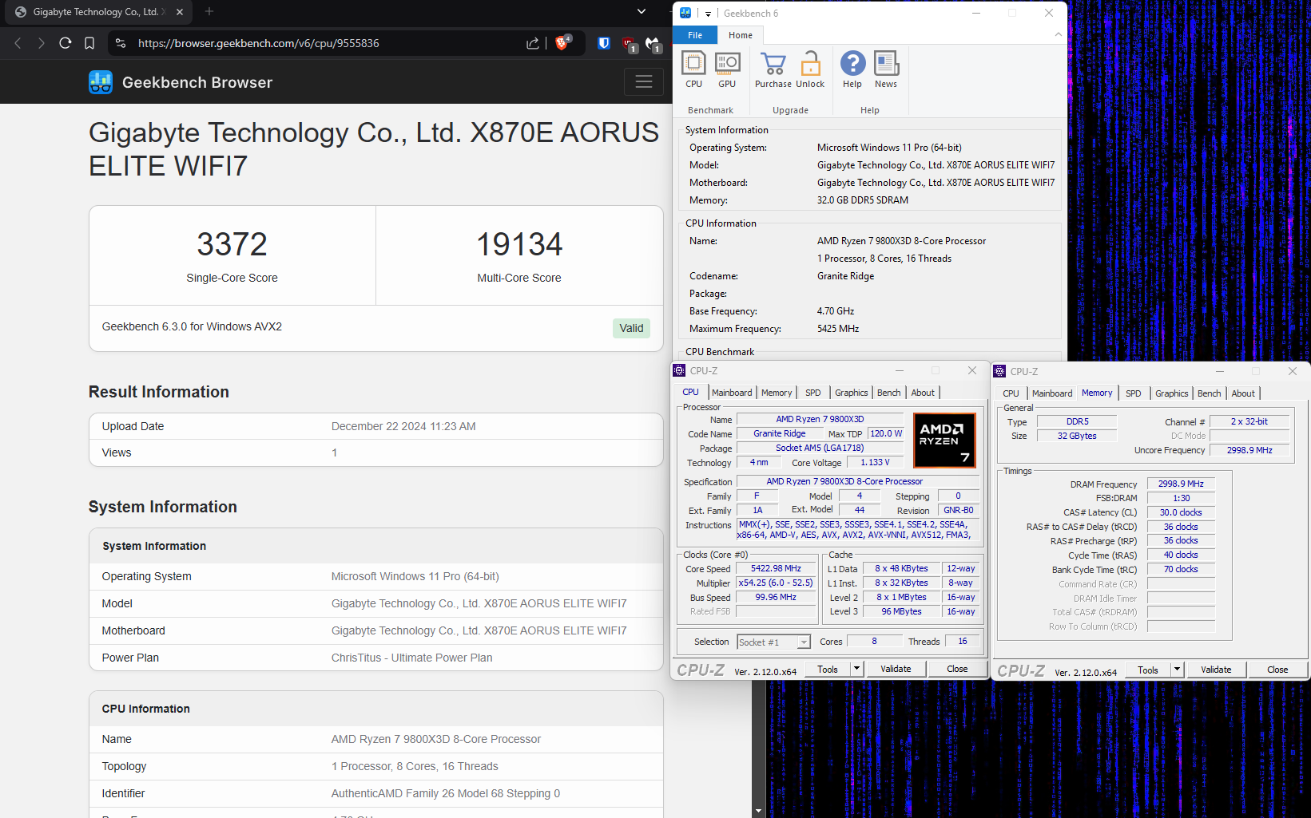Screen dimensions: 1311x818
Task: Click the Unlock padlock icon in Geekbench
Action: click(x=810, y=69)
